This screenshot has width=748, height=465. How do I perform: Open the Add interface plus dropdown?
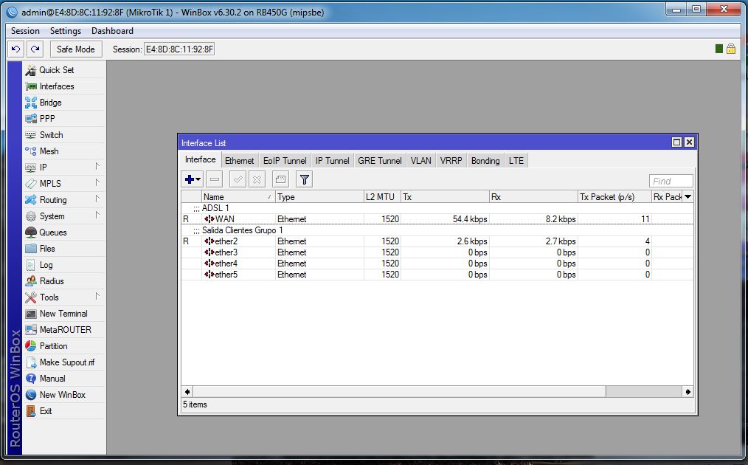[x=193, y=179]
